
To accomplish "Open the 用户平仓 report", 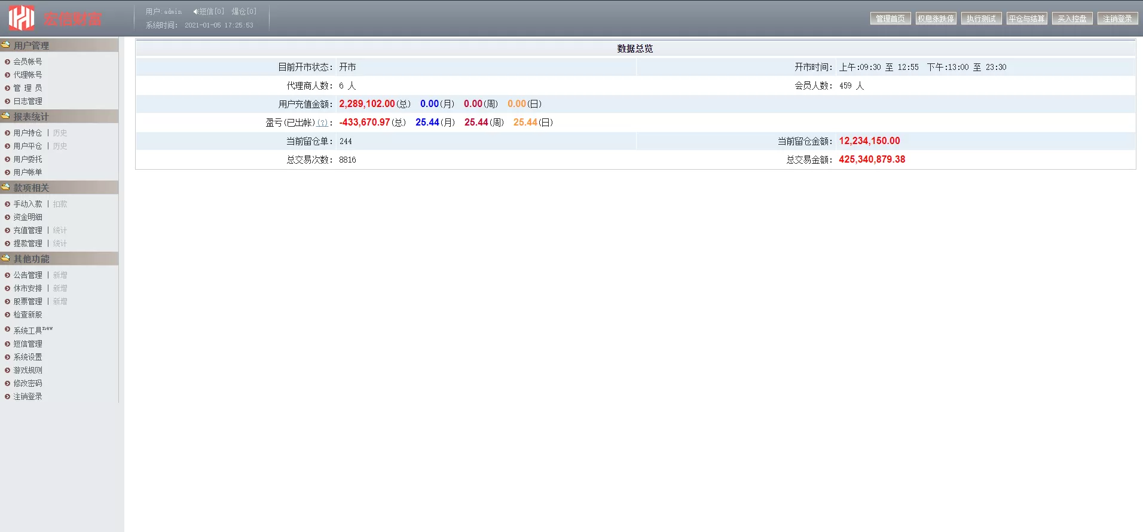I will [x=28, y=146].
